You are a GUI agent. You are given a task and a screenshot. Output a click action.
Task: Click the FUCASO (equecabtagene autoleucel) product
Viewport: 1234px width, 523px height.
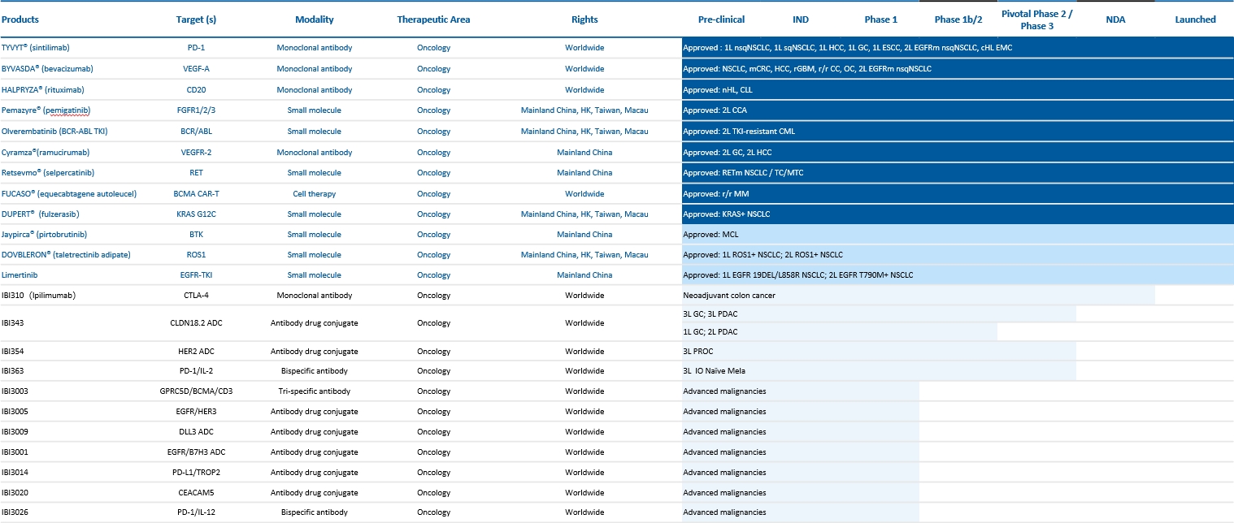point(69,194)
